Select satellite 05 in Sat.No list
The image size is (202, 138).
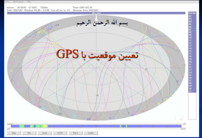[192, 24]
